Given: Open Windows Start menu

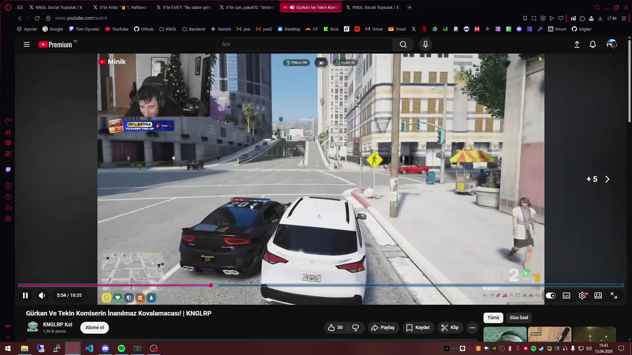Looking at the screenshot, I should [x=8, y=349].
